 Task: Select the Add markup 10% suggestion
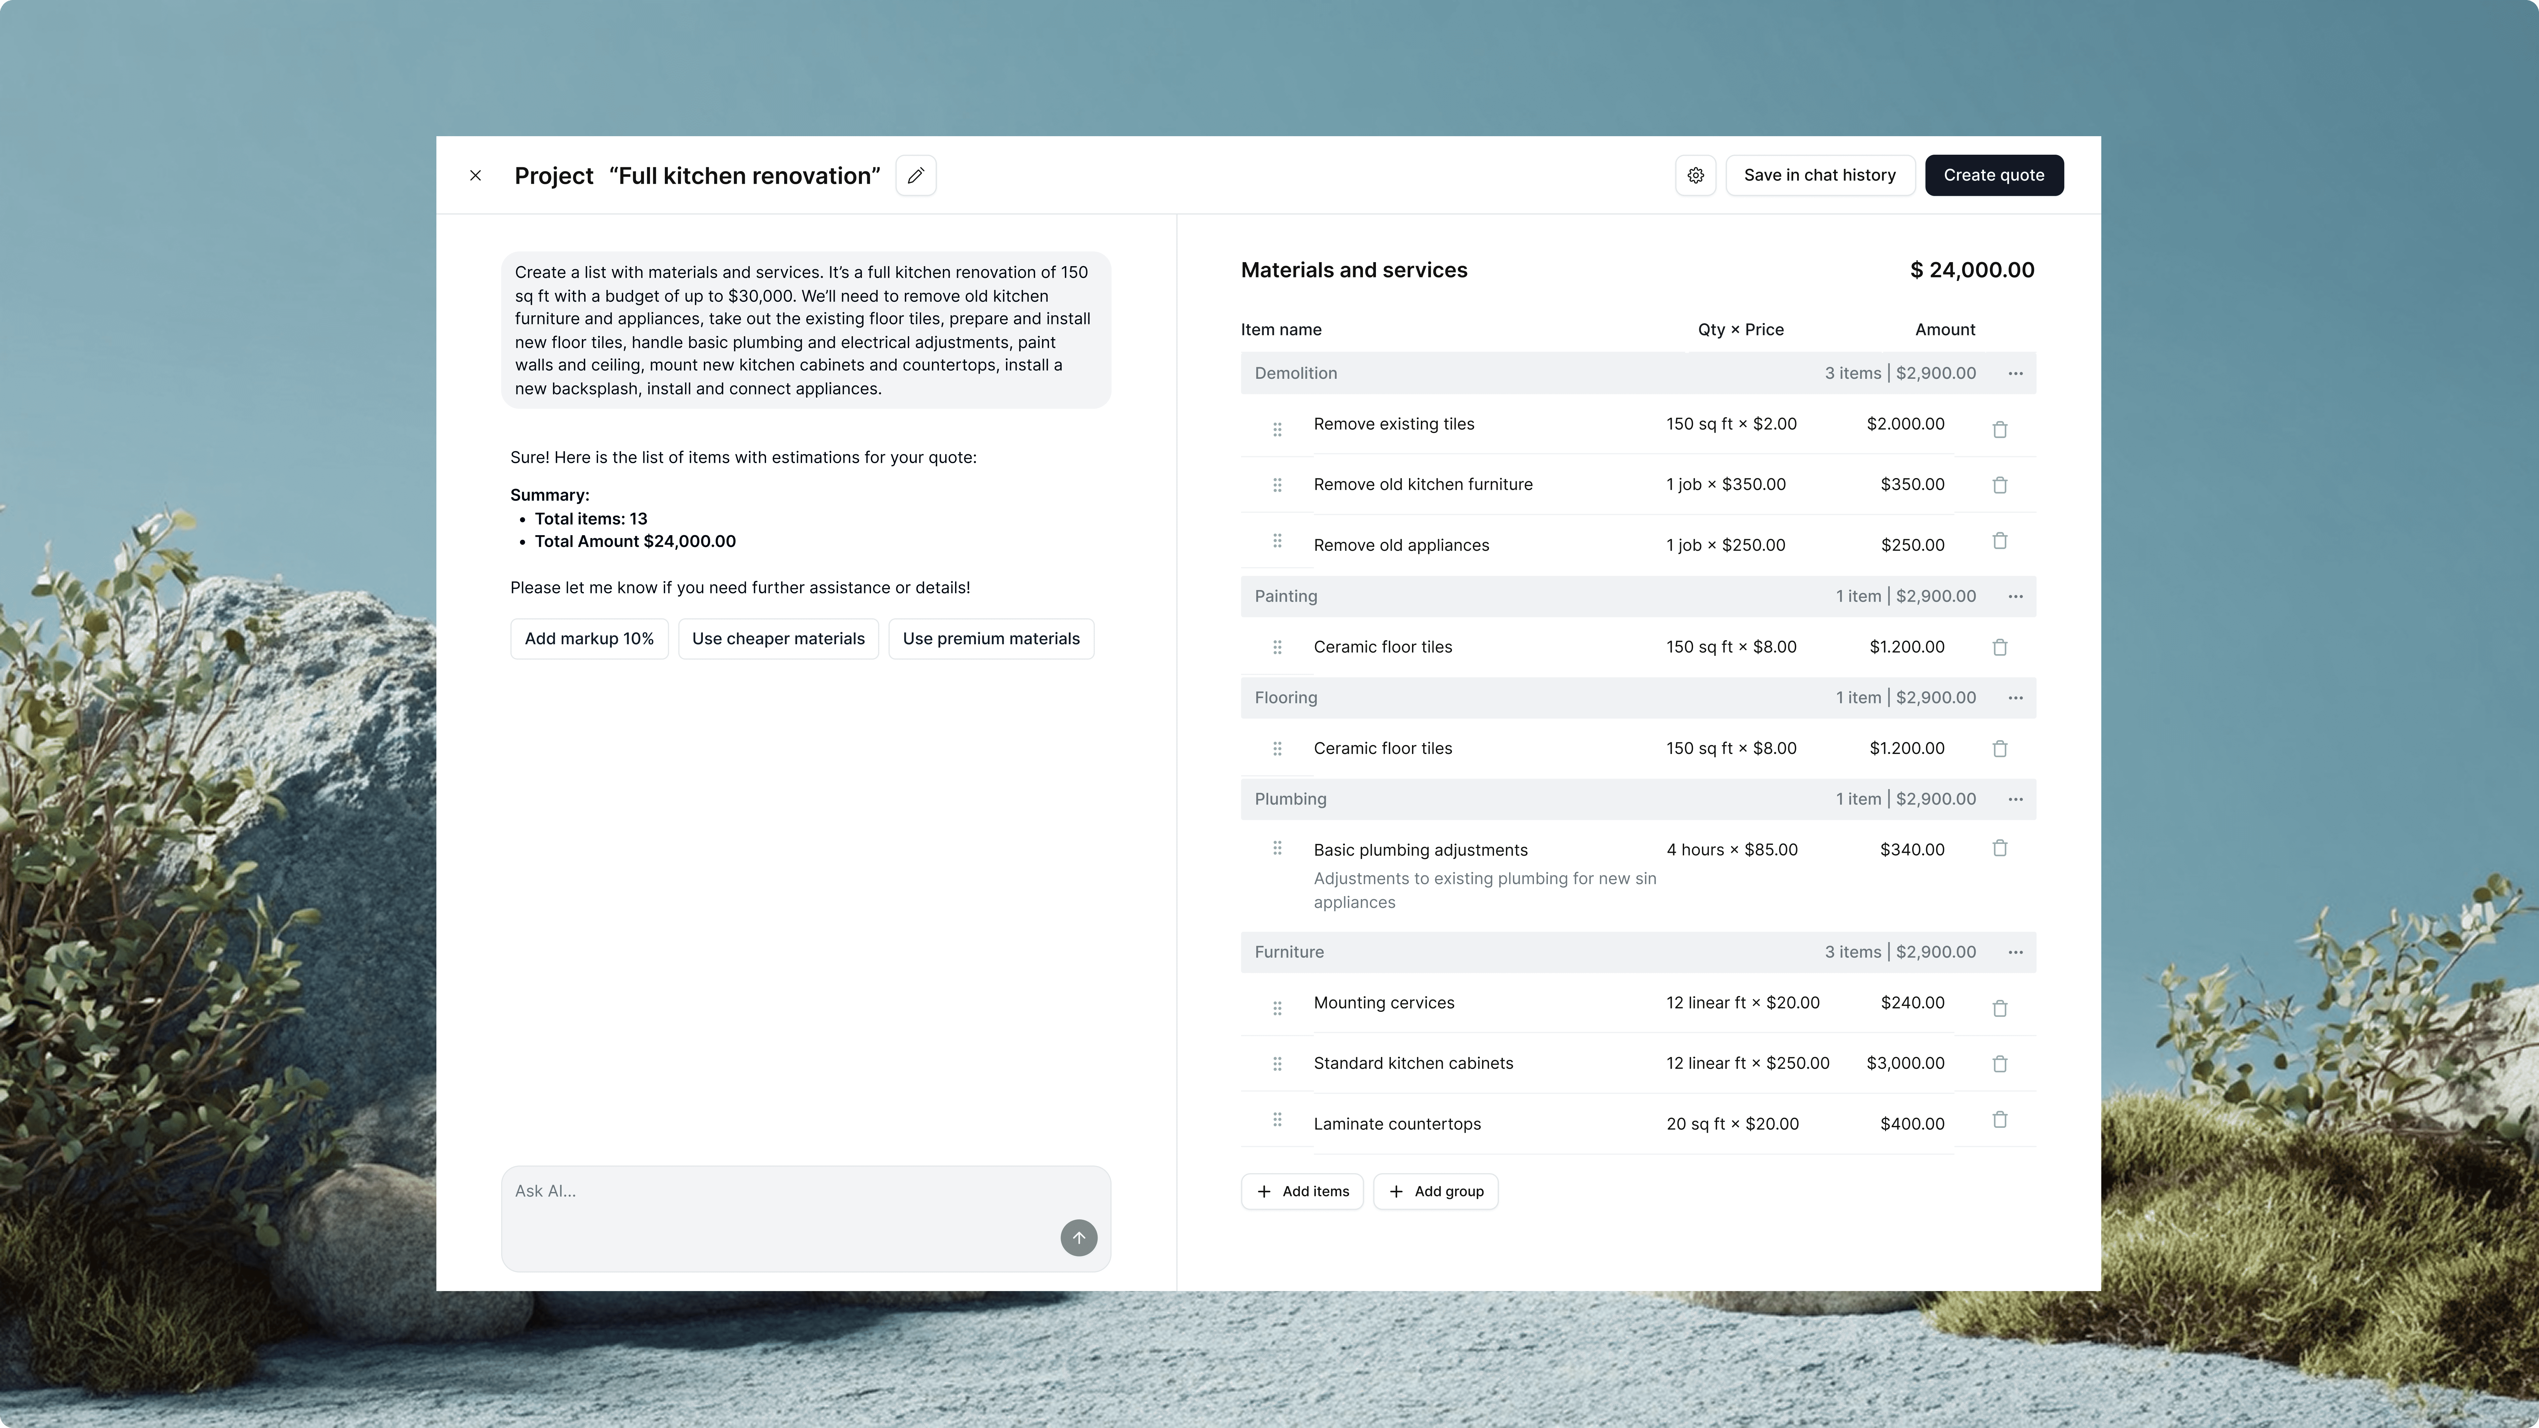(588, 639)
